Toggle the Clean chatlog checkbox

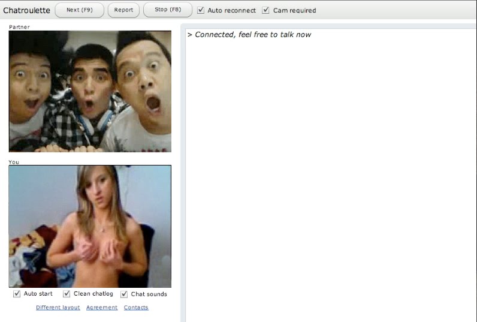[67, 294]
